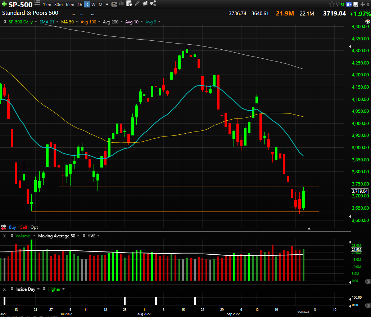Open the Avg 5 dropdown
The image size is (371, 317).
(159, 22)
